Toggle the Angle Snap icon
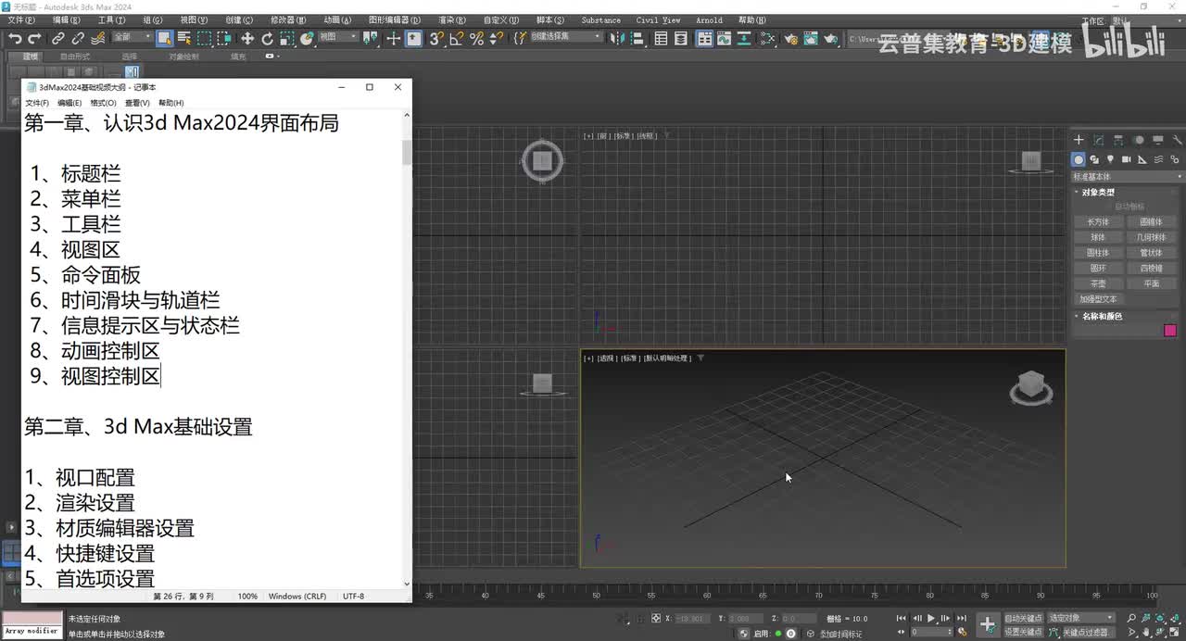 pos(455,38)
